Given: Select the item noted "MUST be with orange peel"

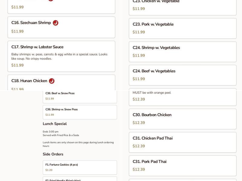Looking at the screenshot, I should [x=182, y=97].
